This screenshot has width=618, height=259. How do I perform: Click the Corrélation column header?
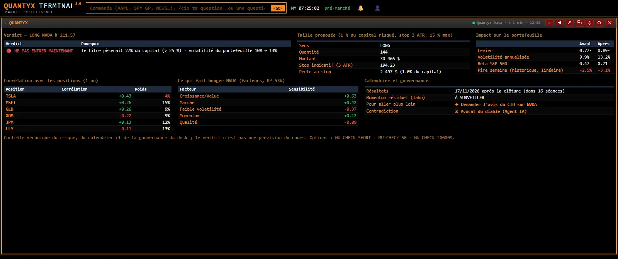tap(75, 89)
